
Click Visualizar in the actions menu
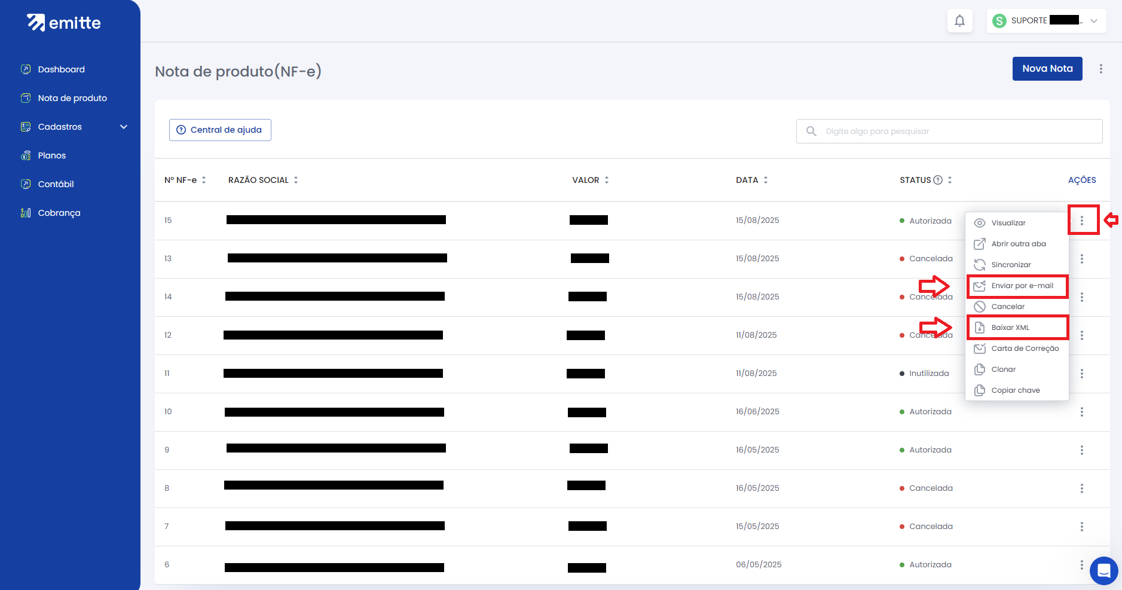click(x=1008, y=223)
